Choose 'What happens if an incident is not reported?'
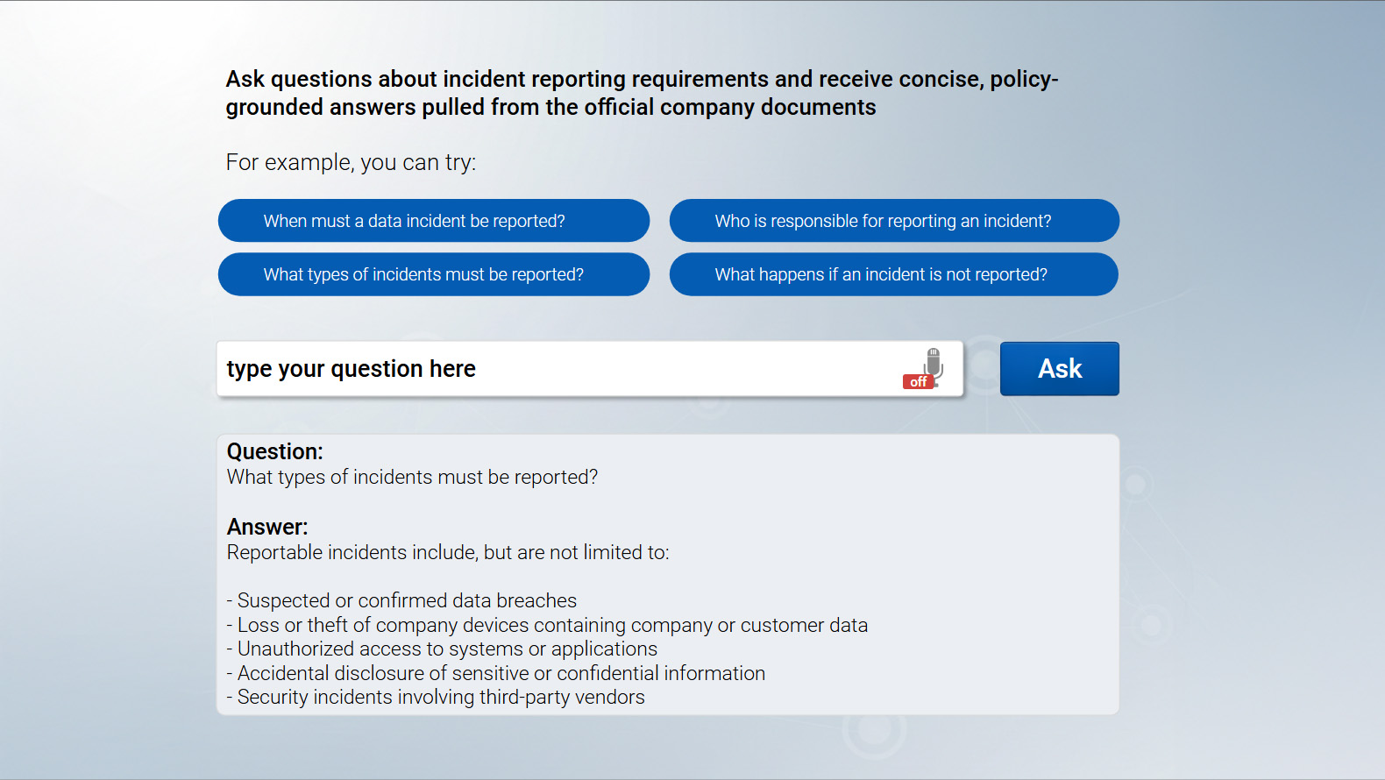 pyautogui.click(x=894, y=274)
